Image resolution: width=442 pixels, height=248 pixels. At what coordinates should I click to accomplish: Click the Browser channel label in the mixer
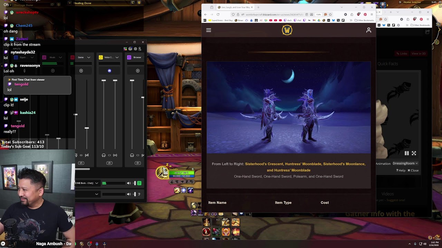click(x=137, y=58)
